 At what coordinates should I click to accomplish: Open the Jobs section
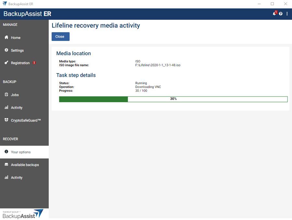24,95
